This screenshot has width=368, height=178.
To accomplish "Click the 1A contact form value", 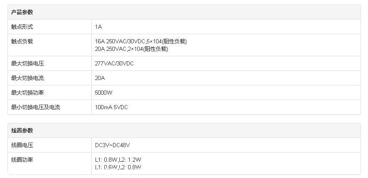I will tap(98, 27).
